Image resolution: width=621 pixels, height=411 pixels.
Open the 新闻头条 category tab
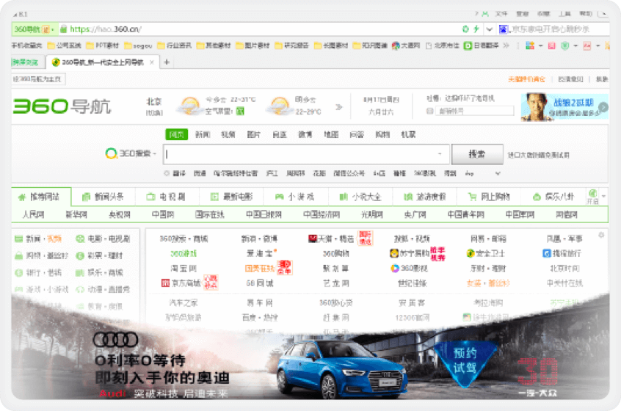click(103, 197)
